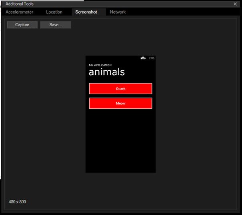Image resolution: width=242 pixels, height=215 pixels.
Task: Click the Capture button
Action: [22, 25]
